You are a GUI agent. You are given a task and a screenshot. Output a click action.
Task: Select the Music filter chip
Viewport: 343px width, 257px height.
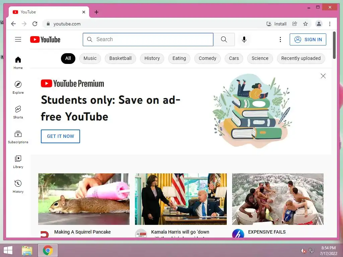pos(90,58)
